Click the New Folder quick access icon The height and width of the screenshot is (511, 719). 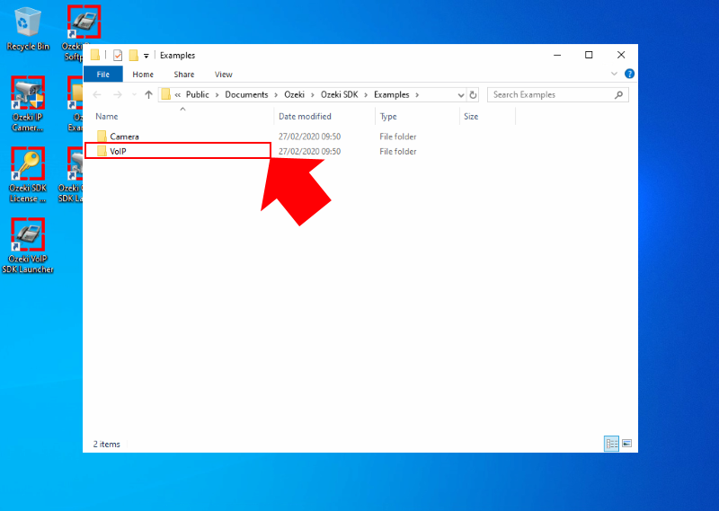[x=133, y=56]
